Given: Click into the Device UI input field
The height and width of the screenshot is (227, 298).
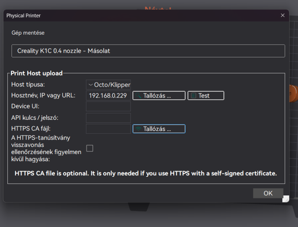Looking at the screenshot, I should click(108, 107).
